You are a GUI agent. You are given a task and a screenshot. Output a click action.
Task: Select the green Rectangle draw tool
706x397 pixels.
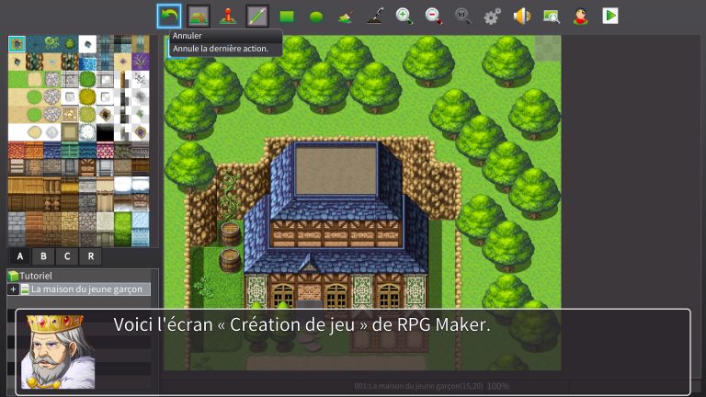pos(287,17)
